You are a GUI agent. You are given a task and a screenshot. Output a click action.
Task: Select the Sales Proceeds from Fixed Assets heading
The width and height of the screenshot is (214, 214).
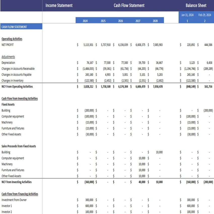(19, 146)
